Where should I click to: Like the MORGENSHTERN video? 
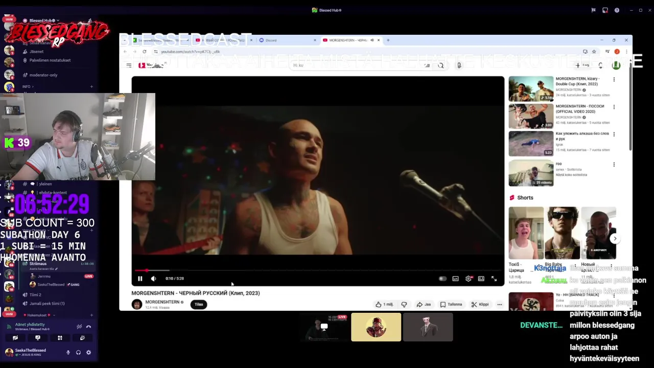pos(384,305)
